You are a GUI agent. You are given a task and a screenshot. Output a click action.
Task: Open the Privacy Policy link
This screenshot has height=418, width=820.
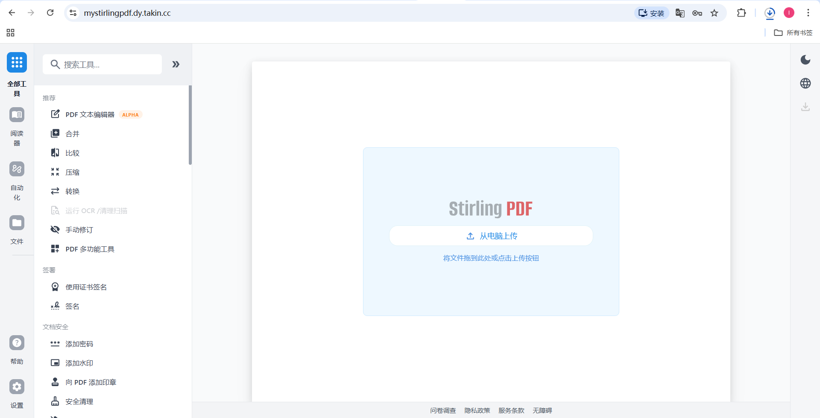coord(477,410)
